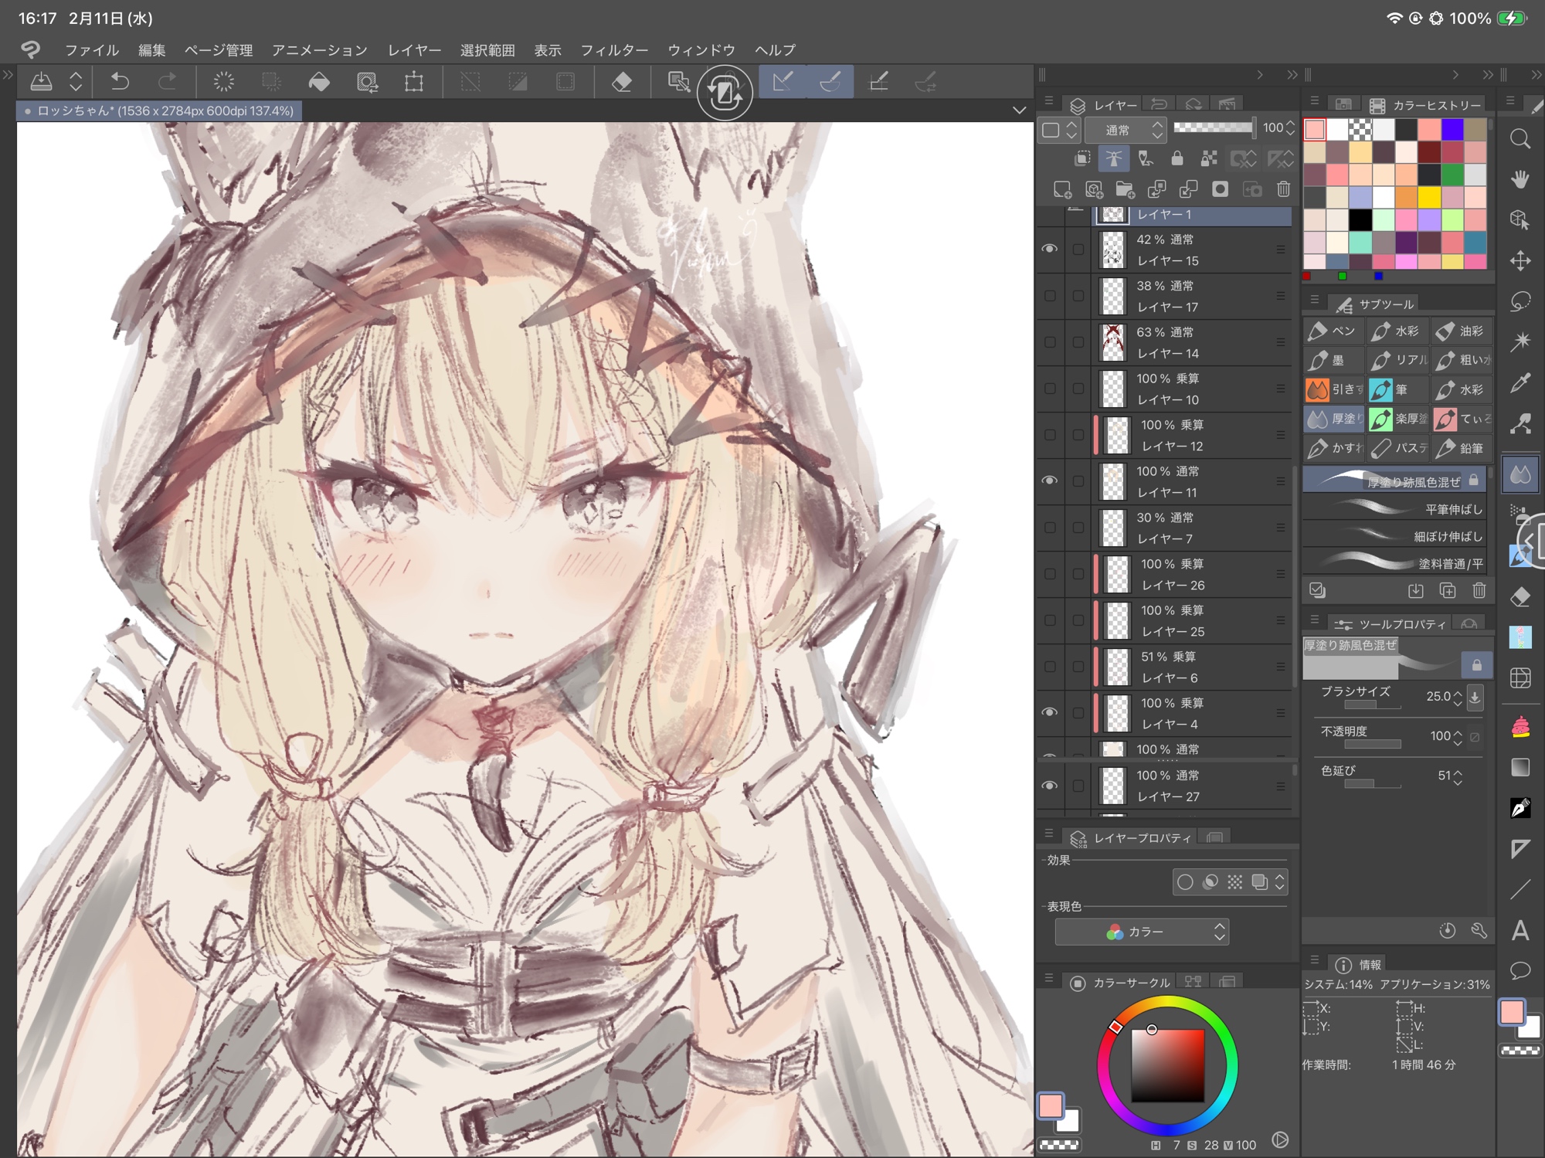
Task: Select the Hand move-view tool
Action: [1520, 179]
